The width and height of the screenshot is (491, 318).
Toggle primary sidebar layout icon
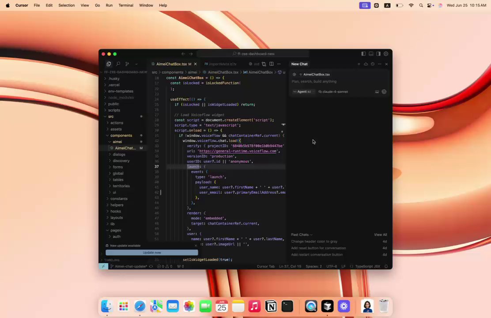point(363,54)
